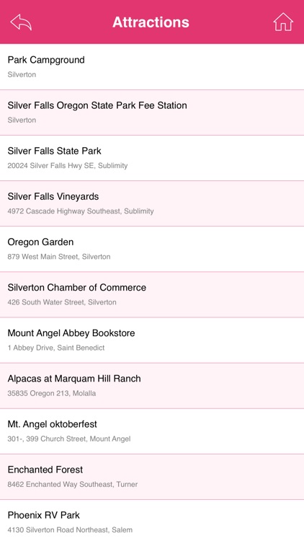Choose Alpacas at Marquam Hill Ranch
This screenshot has width=304, height=541.
tap(152, 386)
